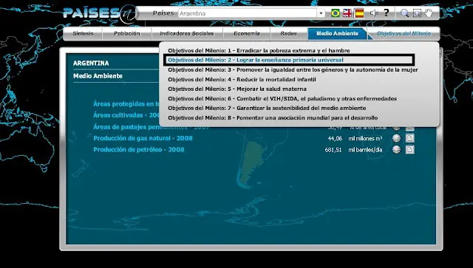Open Producción de petróleo - 2008 link

click(138, 150)
